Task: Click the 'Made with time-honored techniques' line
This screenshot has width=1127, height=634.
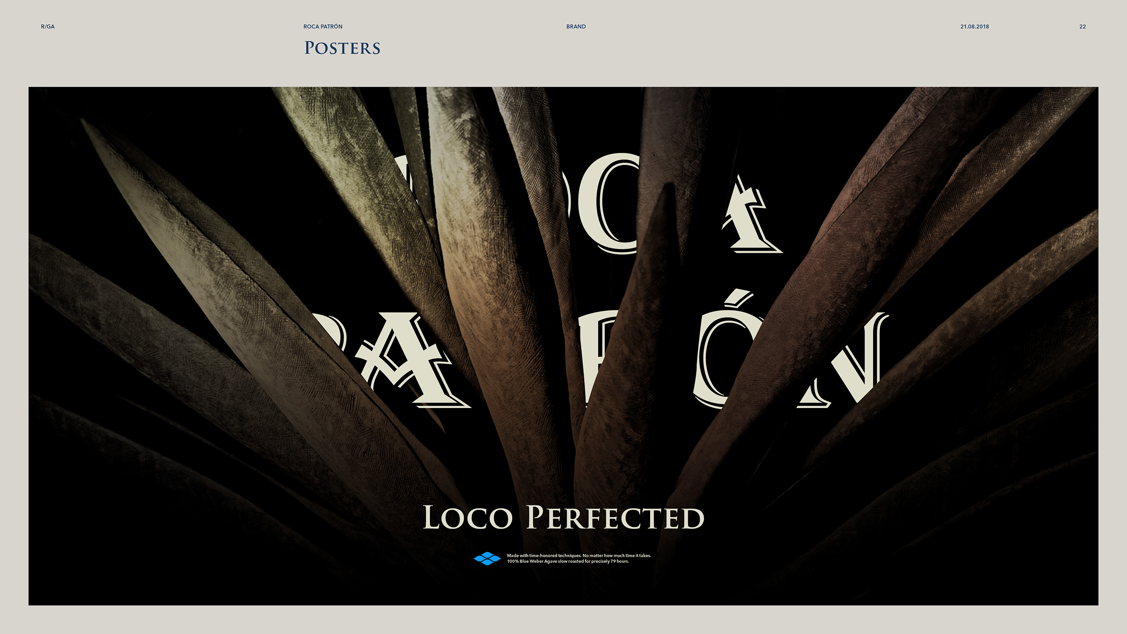Action: pos(579,556)
